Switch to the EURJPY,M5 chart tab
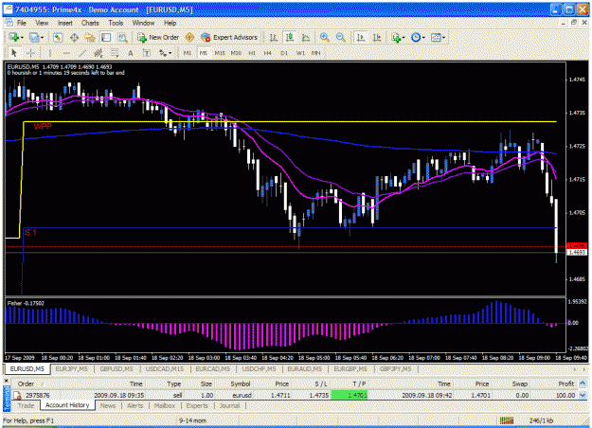Screen dimensions: 592x428 click(71, 368)
